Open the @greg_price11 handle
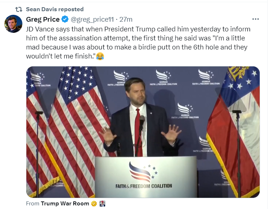Viewport: 268px width, 209px height. tap(92, 19)
